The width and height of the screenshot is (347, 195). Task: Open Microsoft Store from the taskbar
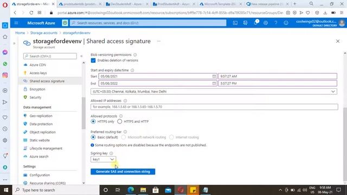click(156, 190)
